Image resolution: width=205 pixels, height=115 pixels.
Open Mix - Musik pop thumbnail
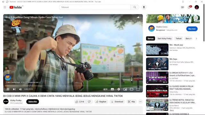pyautogui.click(x=157, y=50)
